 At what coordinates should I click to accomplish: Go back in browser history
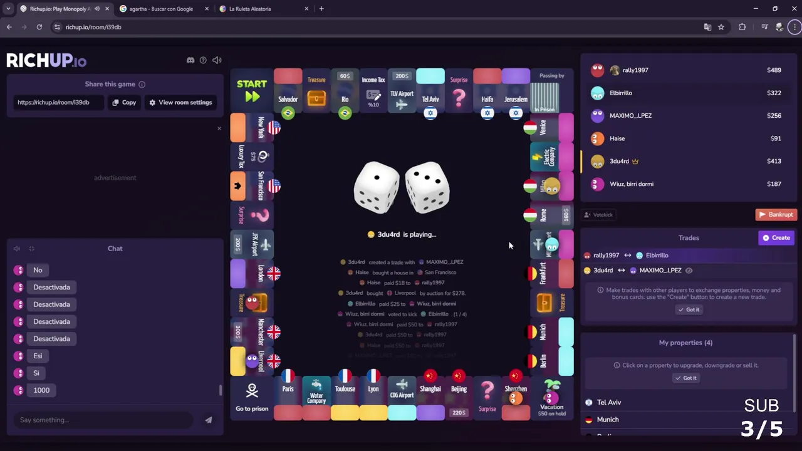(x=9, y=27)
